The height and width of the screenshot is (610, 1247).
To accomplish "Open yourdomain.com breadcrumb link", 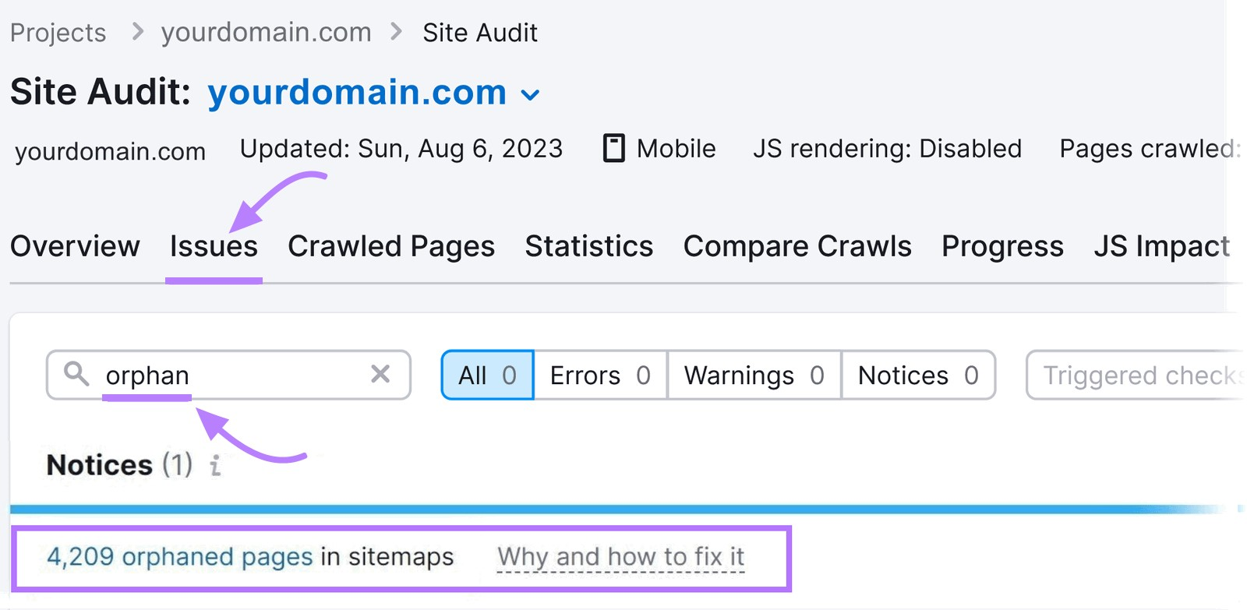I will 266,33.
